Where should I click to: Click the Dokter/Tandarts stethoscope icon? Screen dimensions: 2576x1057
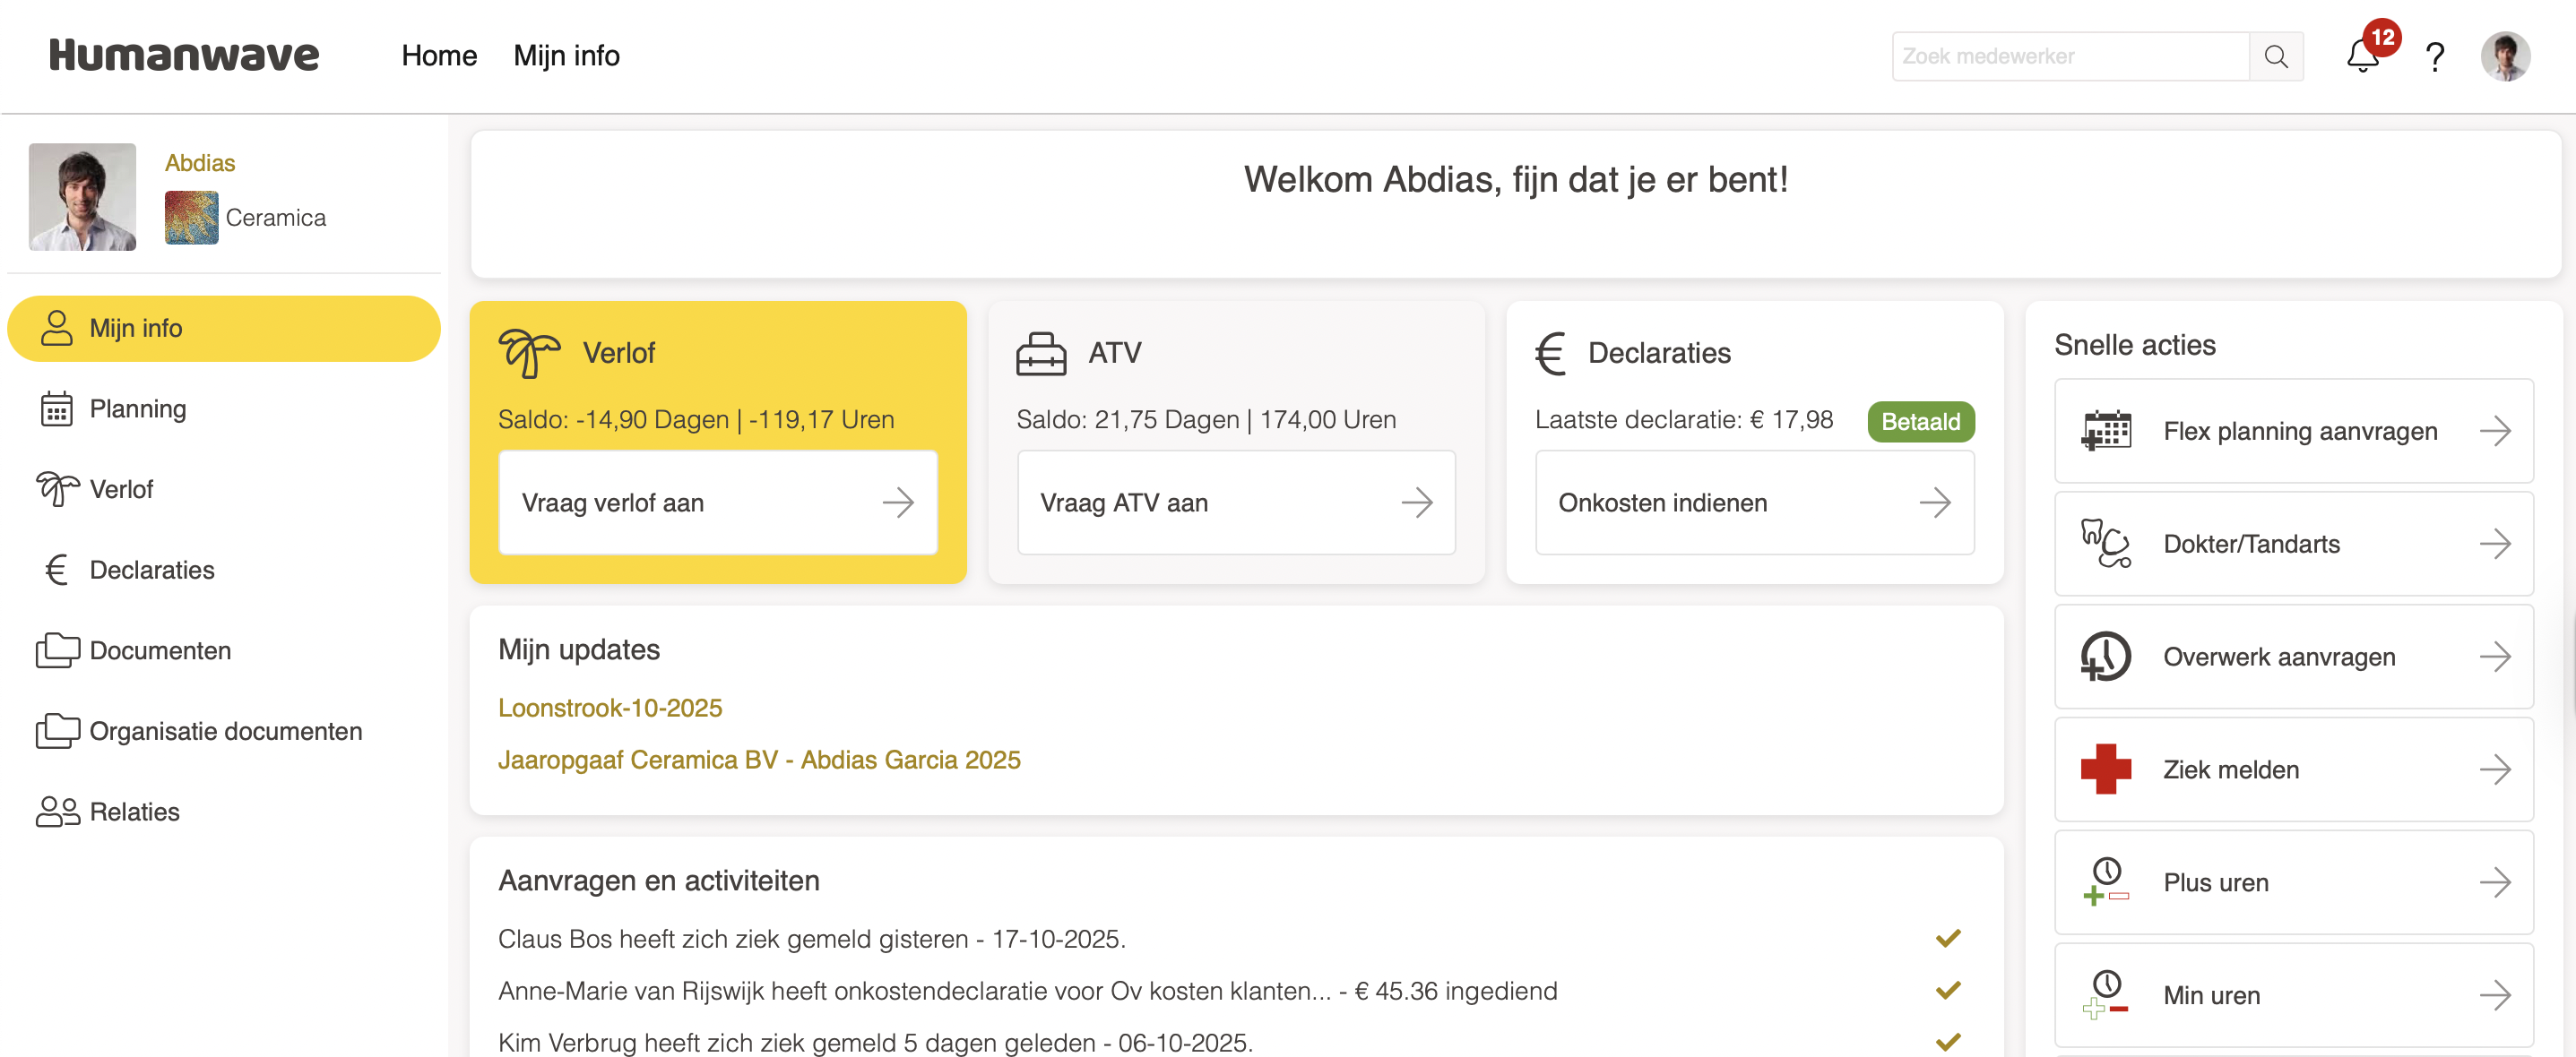tap(2105, 544)
